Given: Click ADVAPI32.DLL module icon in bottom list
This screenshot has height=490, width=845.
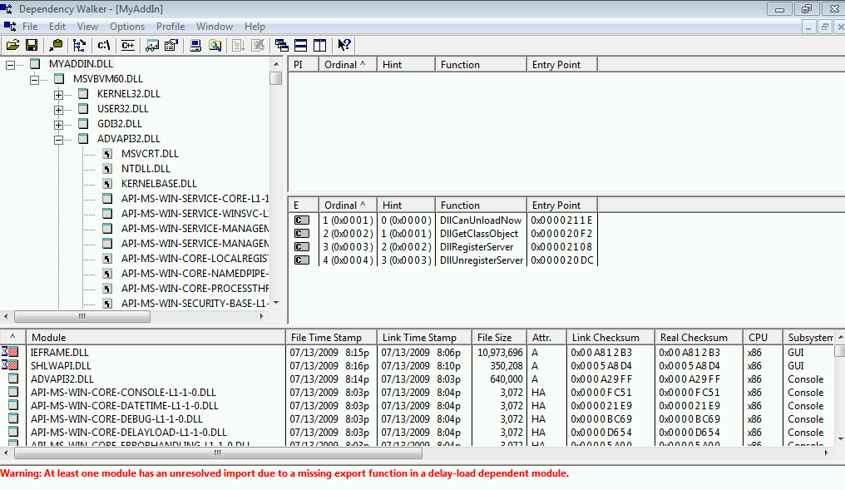Looking at the screenshot, I should tap(13, 379).
